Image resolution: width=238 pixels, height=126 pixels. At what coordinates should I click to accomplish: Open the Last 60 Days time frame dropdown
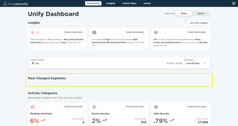tap(196, 63)
